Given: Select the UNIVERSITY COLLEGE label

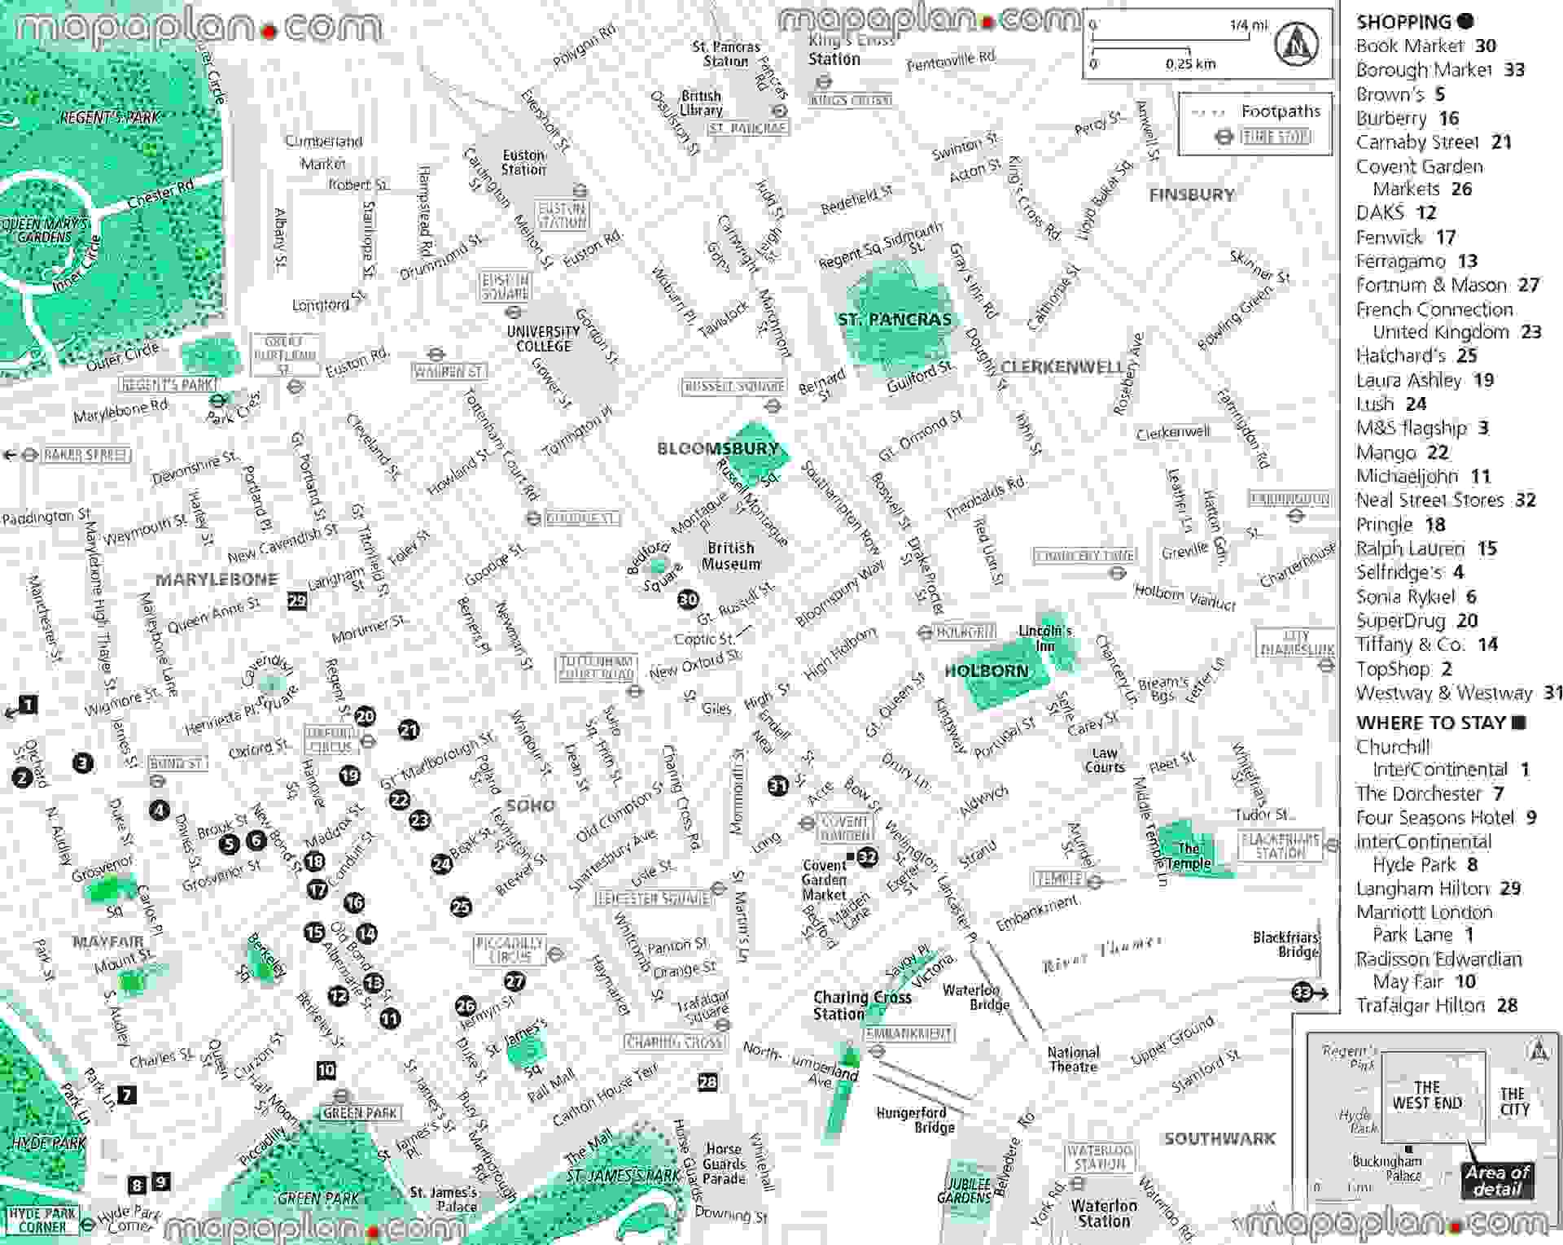Looking at the screenshot, I should pyautogui.click(x=543, y=339).
